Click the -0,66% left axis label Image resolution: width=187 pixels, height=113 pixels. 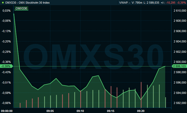coord(6,103)
